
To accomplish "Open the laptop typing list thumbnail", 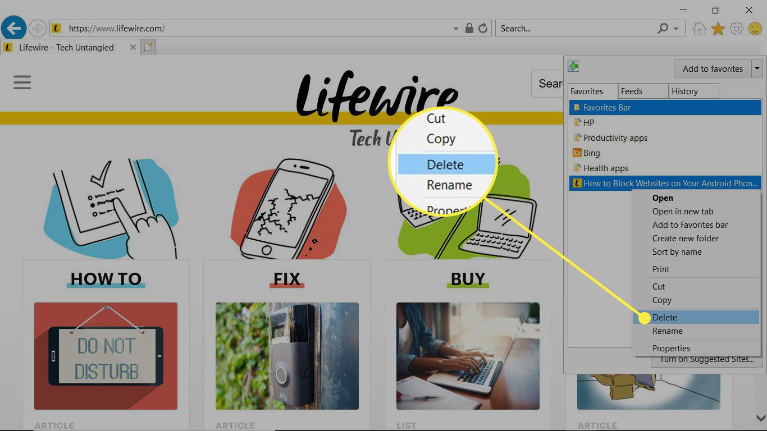I will [468, 356].
